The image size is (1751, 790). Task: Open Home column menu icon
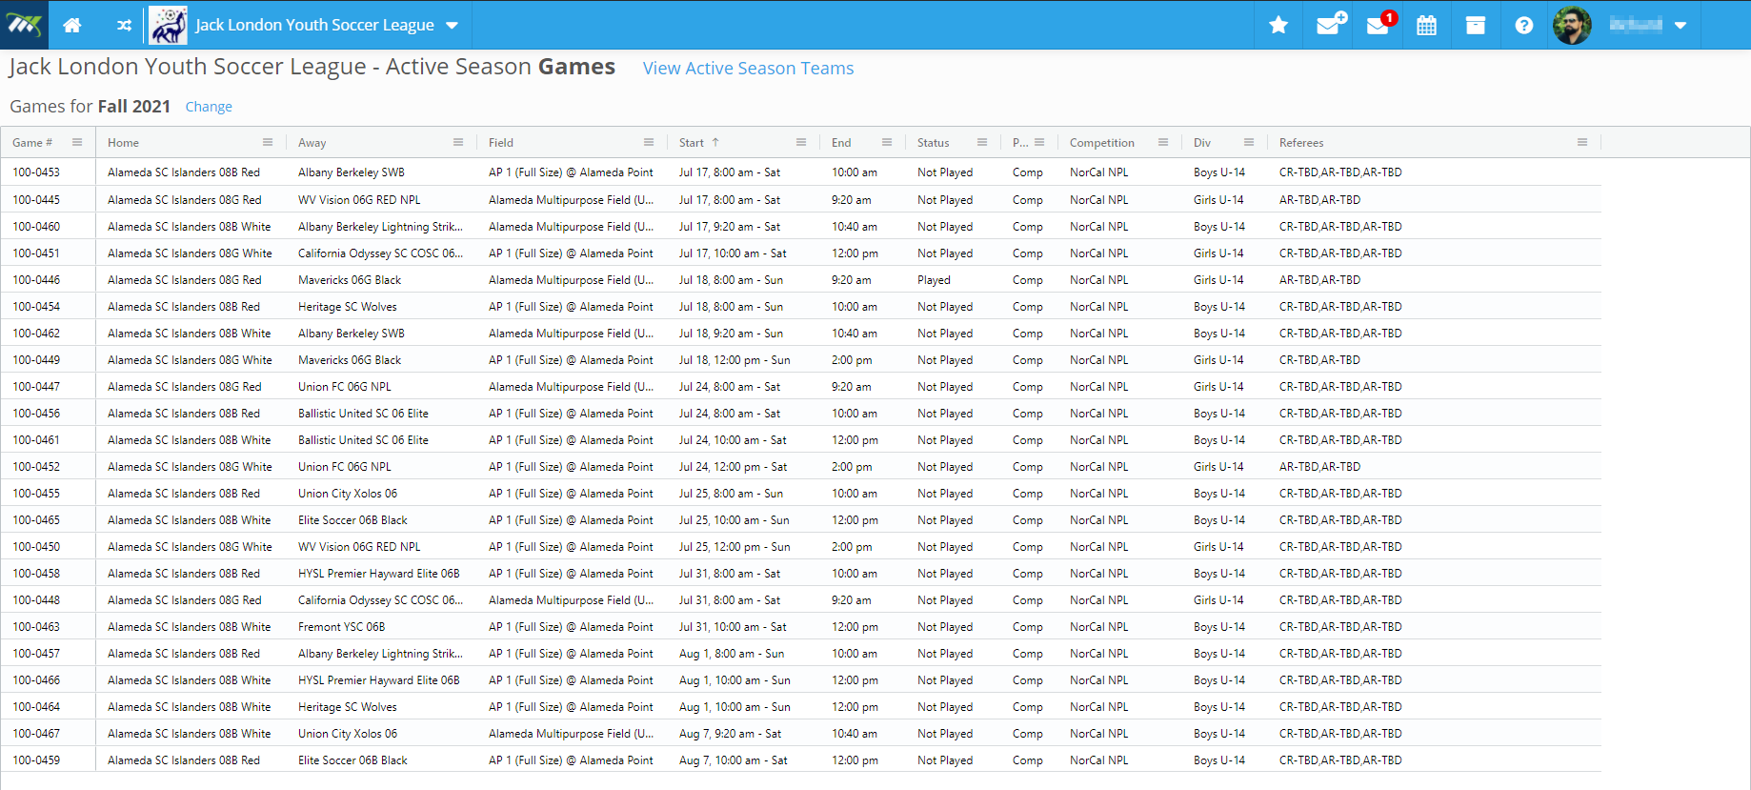(268, 142)
